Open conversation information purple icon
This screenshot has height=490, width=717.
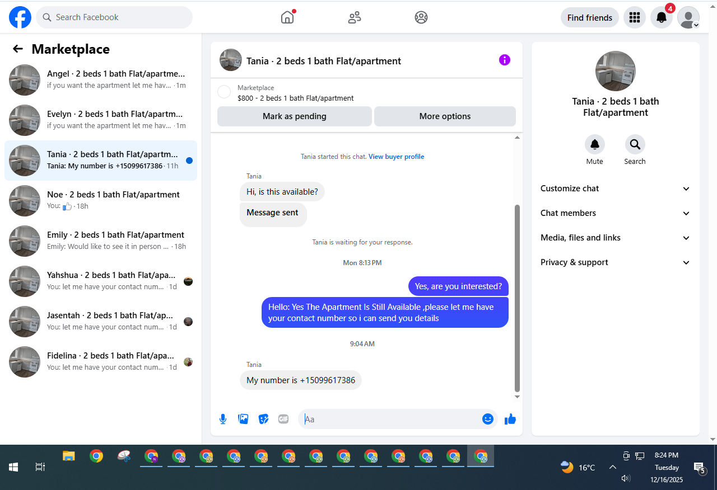(505, 60)
